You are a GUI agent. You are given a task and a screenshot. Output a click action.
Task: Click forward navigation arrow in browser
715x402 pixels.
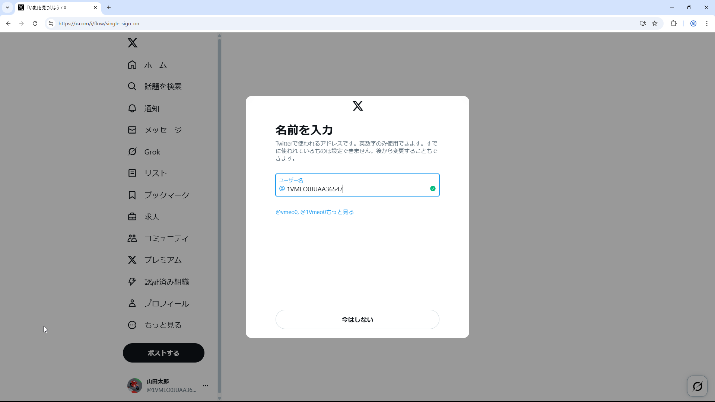coord(22,23)
